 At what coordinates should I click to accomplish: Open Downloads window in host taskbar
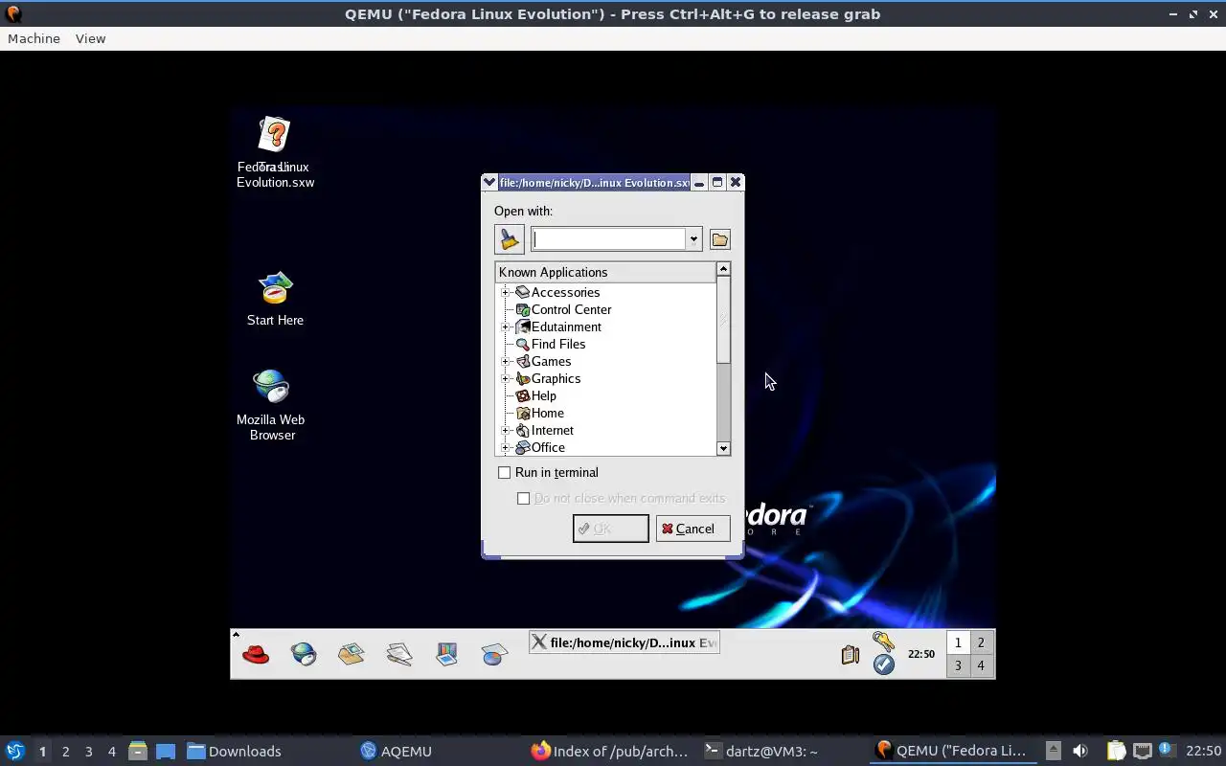coord(235,751)
